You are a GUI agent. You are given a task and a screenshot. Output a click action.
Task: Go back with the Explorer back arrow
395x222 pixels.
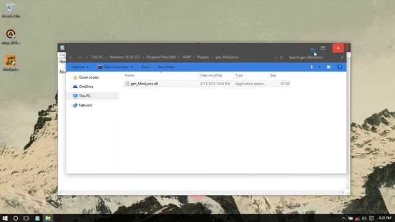[71, 57]
